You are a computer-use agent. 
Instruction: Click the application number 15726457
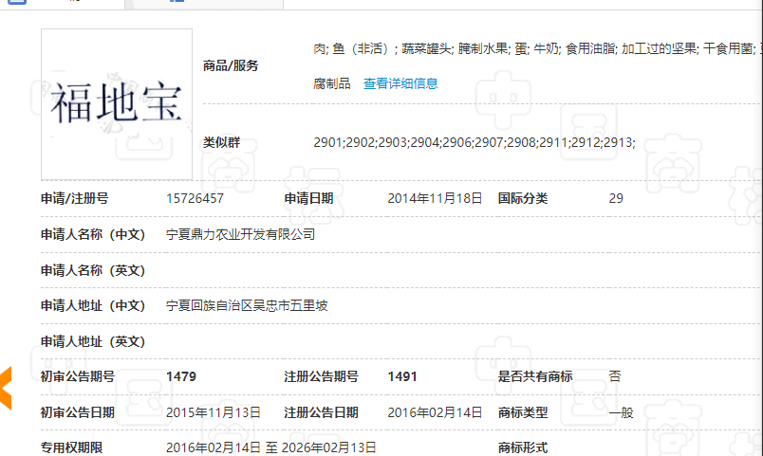(195, 198)
